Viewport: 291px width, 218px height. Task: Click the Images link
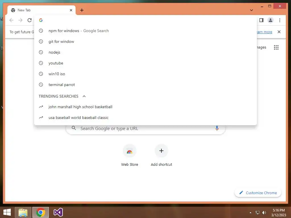click(261, 47)
